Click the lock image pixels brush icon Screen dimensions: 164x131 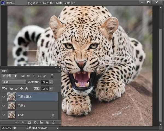click(16, 89)
